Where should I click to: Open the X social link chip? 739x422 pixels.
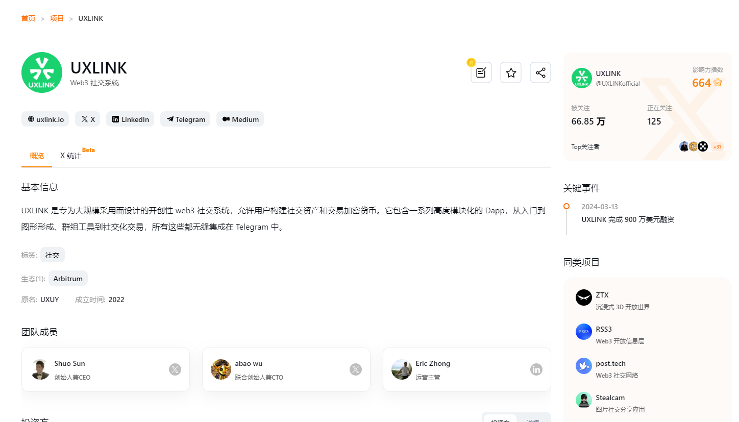pos(88,119)
